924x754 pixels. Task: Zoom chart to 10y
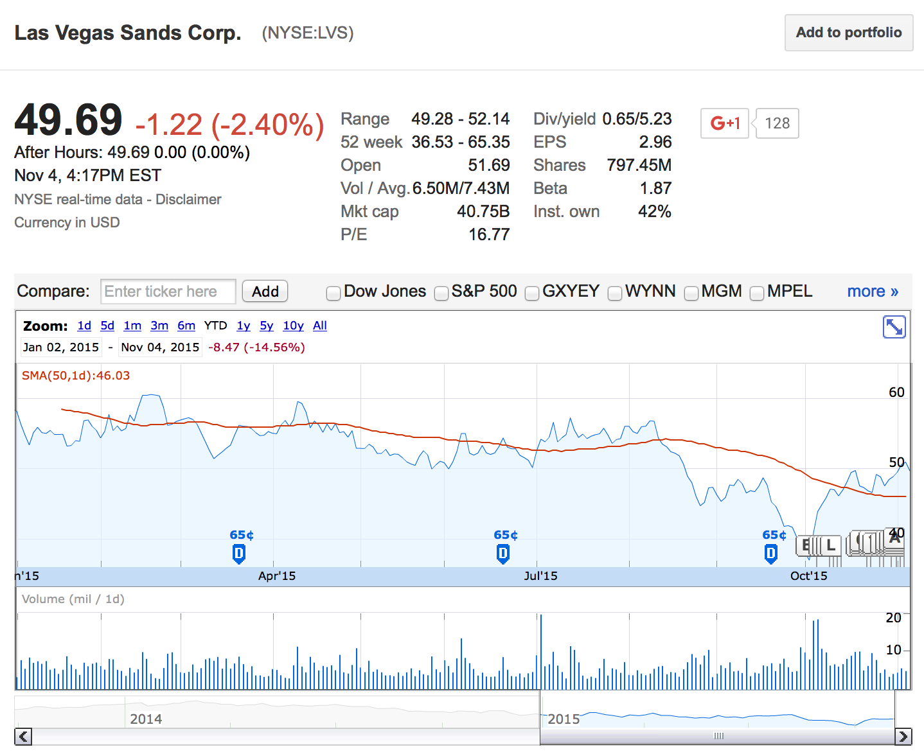[x=293, y=326]
